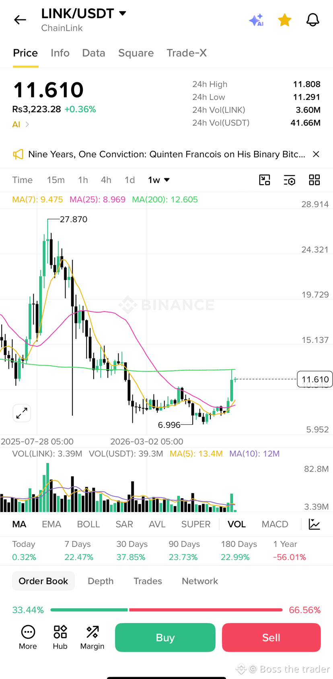Tap the 27.870 high marker

(74, 219)
